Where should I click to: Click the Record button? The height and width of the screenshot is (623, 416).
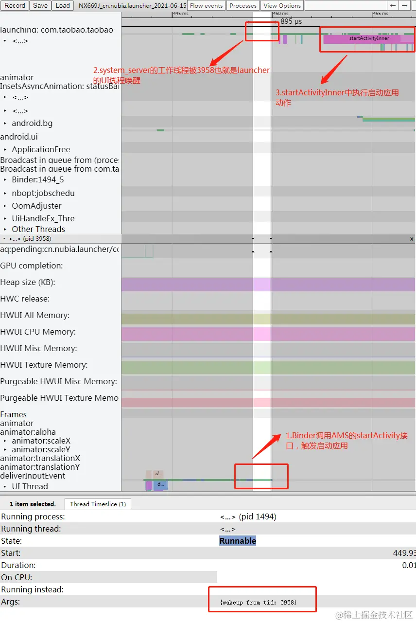click(15, 5)
